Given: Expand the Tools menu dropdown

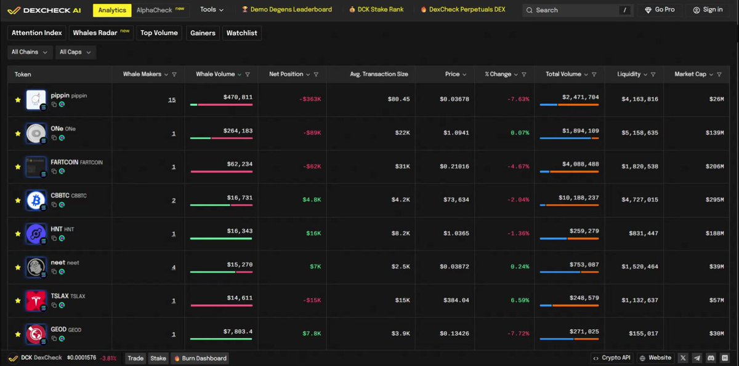Looking at the screenshot, I should (212, 10).
